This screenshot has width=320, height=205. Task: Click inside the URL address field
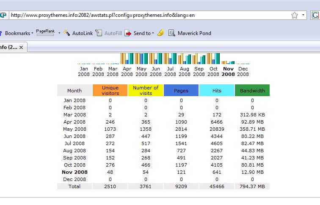pos(148,15)
